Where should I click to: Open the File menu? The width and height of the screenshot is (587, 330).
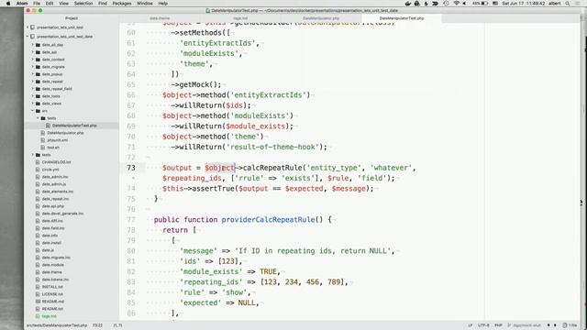[37, 4]
